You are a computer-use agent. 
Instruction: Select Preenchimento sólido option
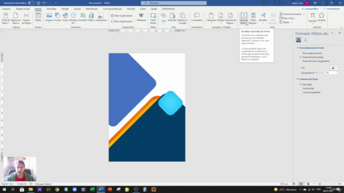[301, 57]
